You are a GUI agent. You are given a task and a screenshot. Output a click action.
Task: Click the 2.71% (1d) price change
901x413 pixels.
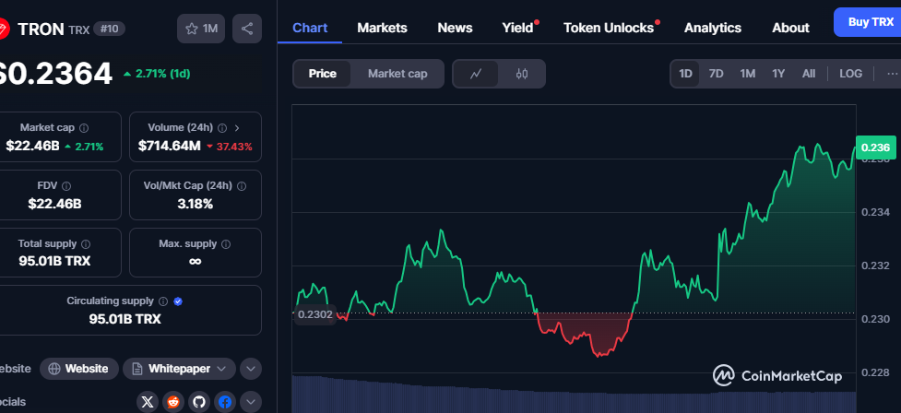[157, 74]
